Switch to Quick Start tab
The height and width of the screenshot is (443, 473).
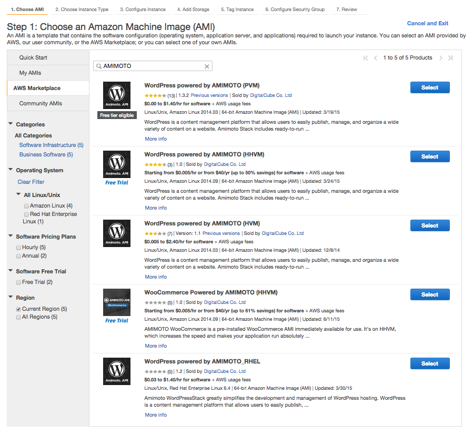pyautogui.click(x=48, y=57)
